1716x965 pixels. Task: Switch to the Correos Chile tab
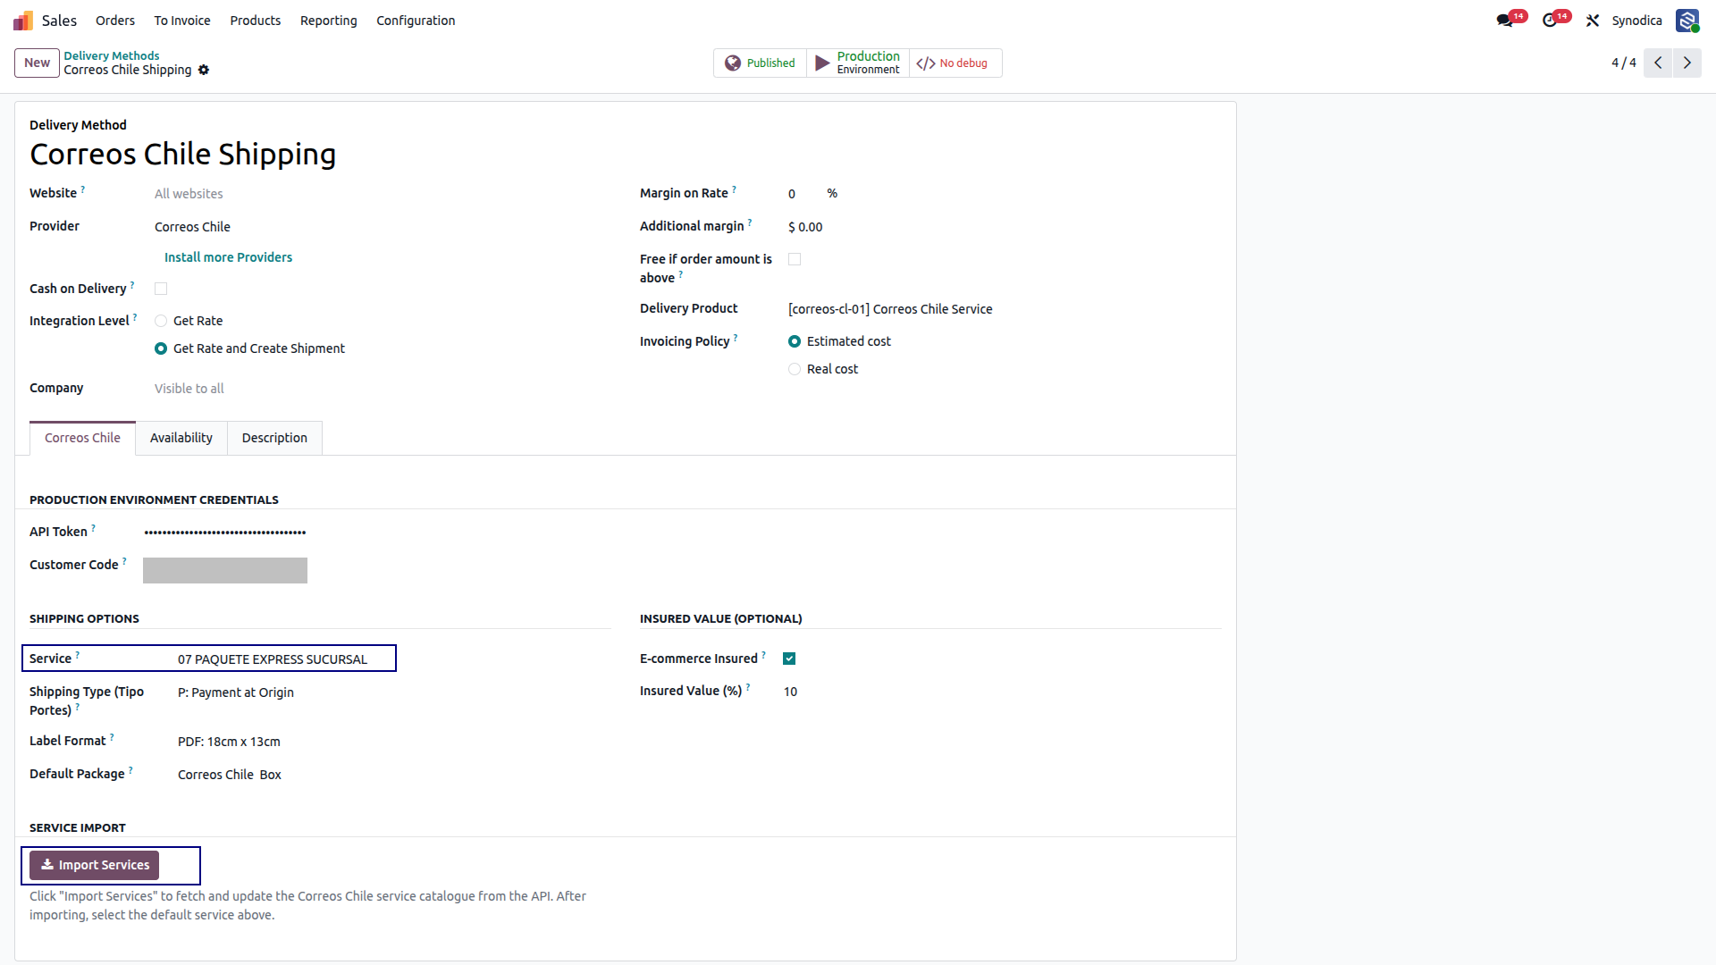point(82,438)
